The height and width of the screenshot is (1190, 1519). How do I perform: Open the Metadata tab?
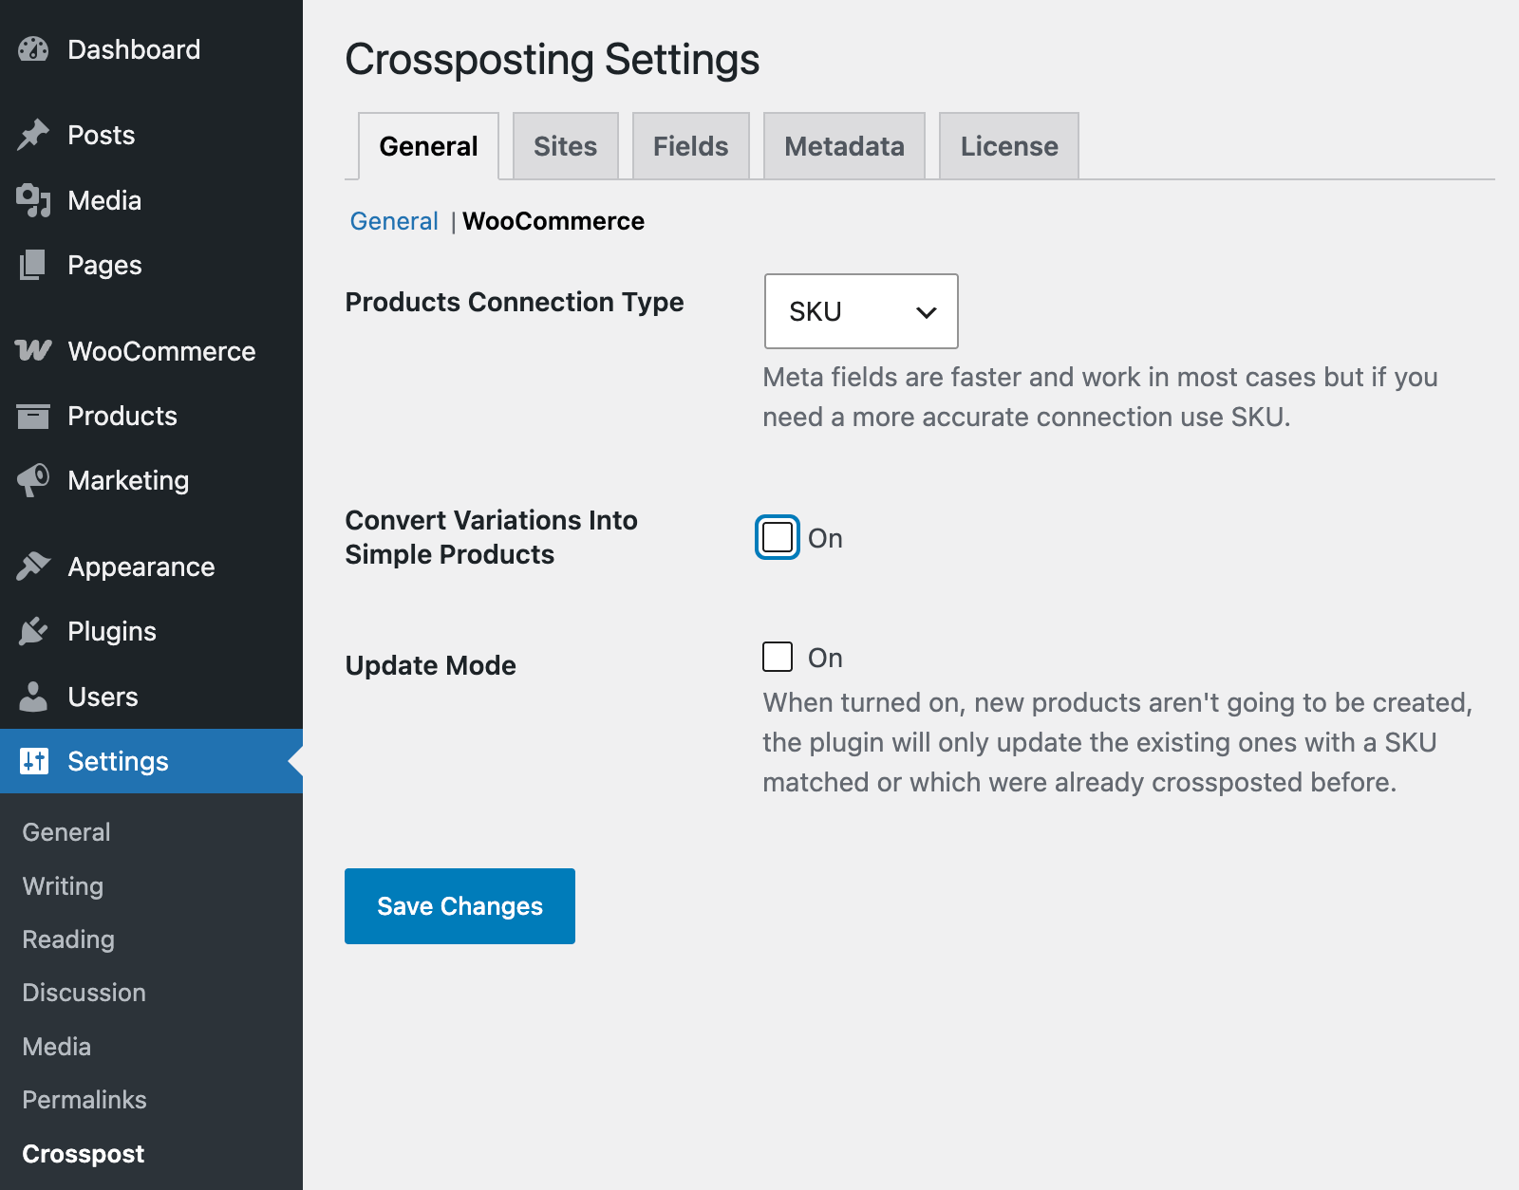point(844,146)
